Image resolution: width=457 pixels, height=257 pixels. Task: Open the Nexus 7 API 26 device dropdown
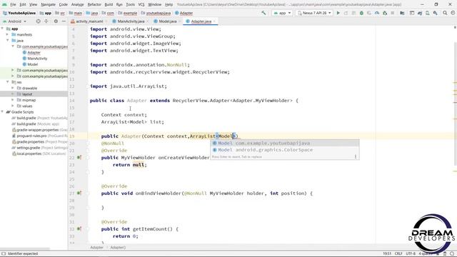(314, 13)
